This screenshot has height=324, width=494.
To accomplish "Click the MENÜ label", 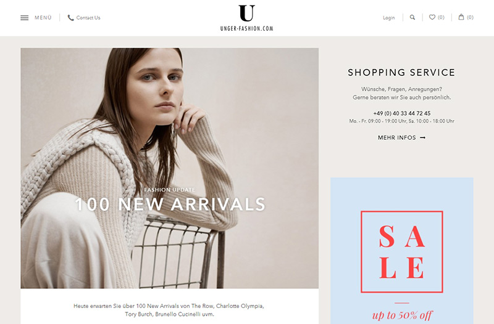I will 43,18.
